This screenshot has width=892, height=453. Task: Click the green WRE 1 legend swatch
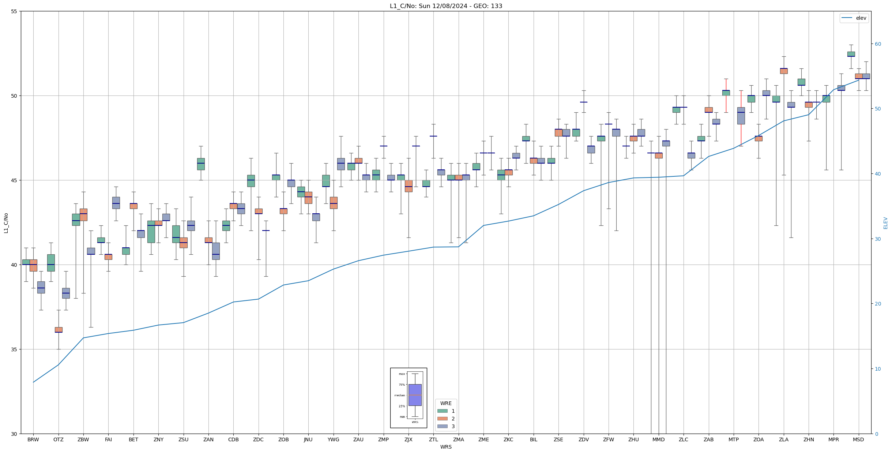pyautogui.click(x=442, y=411)
